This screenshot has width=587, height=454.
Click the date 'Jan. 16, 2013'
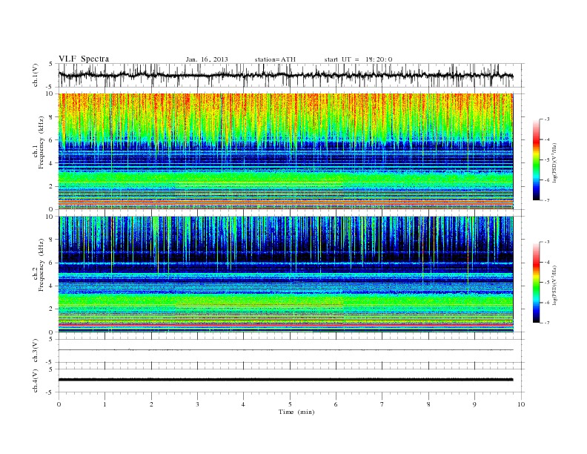[207, 59]
